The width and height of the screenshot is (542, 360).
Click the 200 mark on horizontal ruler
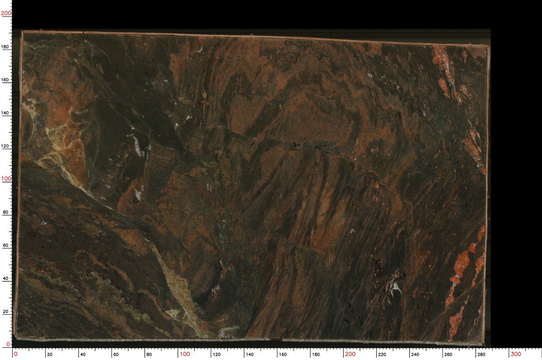point(350,354)
